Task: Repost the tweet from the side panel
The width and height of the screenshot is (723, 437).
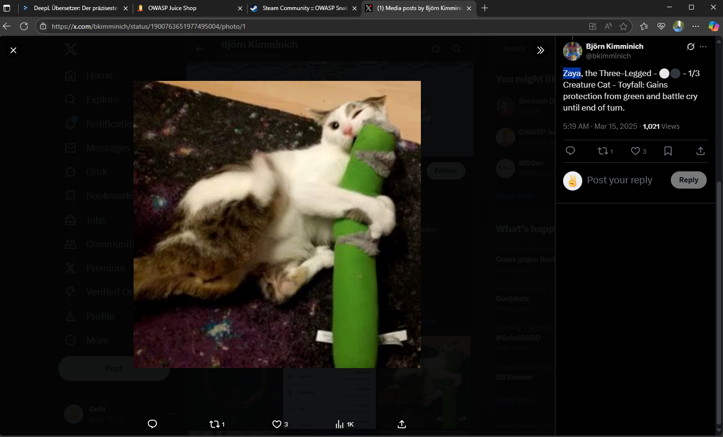Action: [x=603, y=151]
